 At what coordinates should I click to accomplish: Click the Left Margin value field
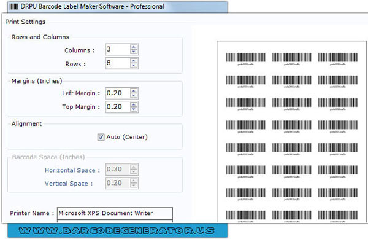118,93
